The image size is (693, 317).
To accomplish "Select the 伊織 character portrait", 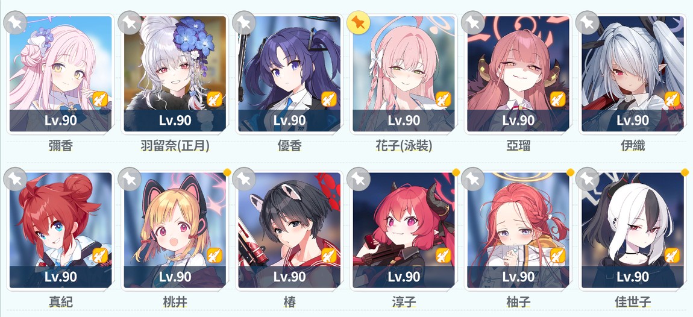I will click(x=633, y=74).
